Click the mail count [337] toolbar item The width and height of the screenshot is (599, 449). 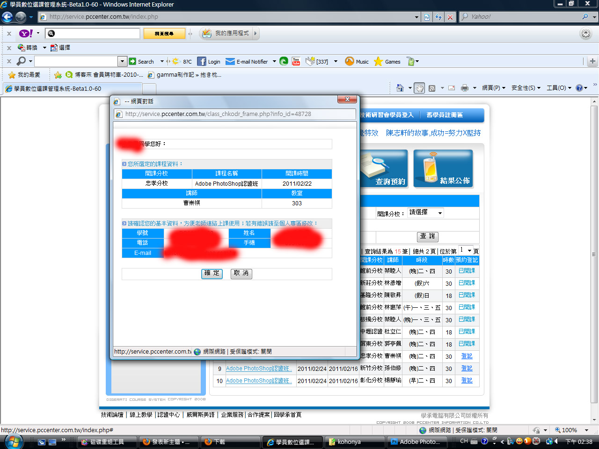317,61
